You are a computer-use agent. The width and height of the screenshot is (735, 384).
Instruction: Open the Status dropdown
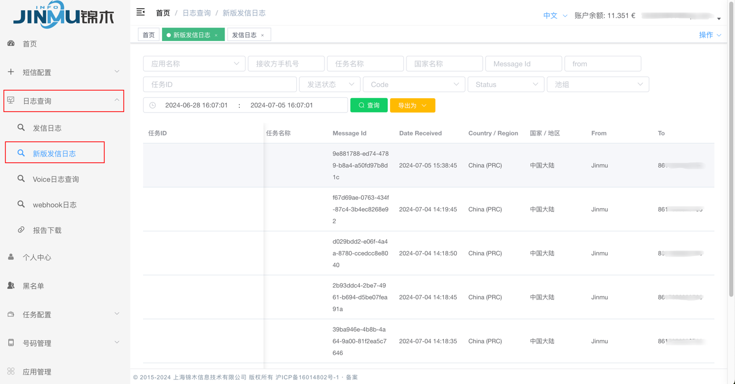[506, 84]
